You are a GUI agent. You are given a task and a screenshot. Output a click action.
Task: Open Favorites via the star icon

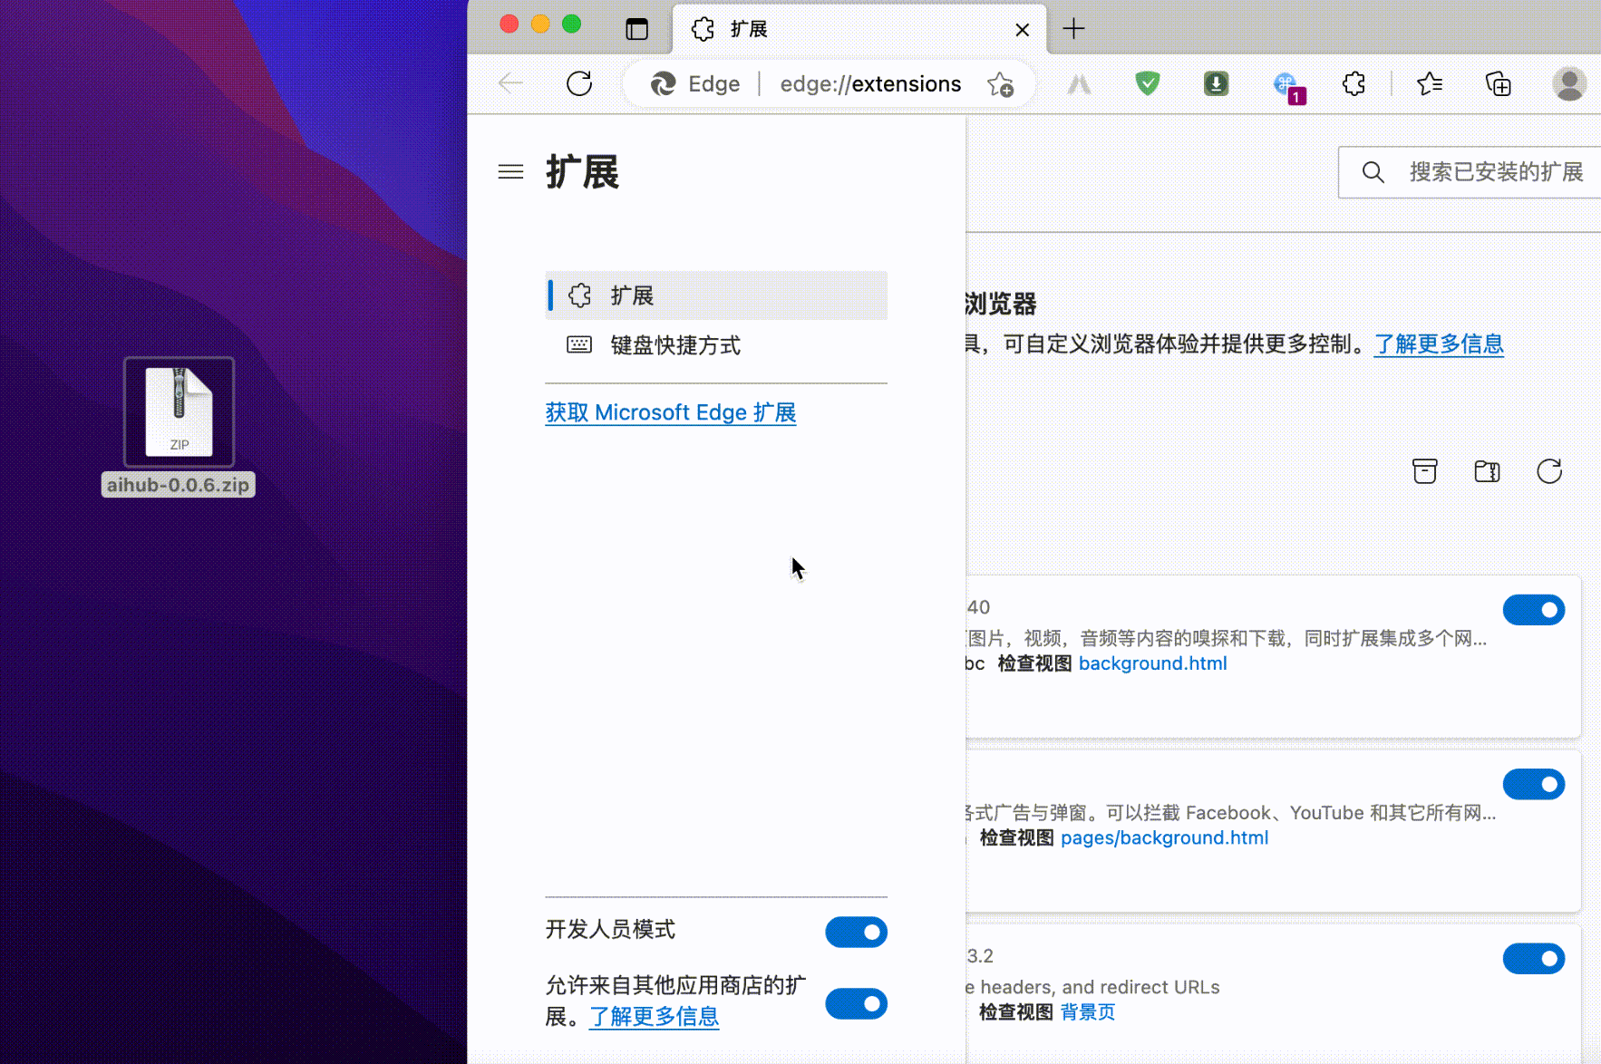(1431, 83)
